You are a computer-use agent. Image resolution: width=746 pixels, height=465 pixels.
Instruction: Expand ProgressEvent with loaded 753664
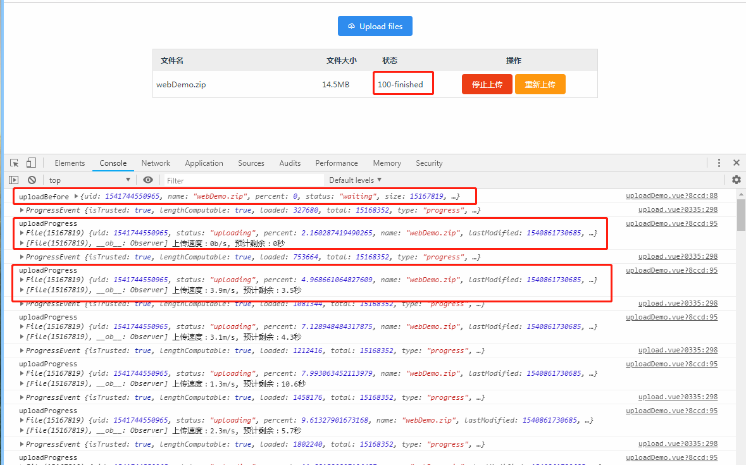[22, 257]
